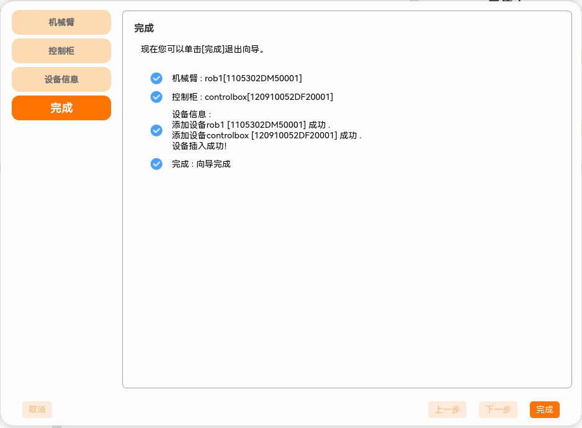Click the checkmark icon beside 设备信息 results
Viewport: 582px width, 428px height.
pyautogui.click(x=156, y=130)
